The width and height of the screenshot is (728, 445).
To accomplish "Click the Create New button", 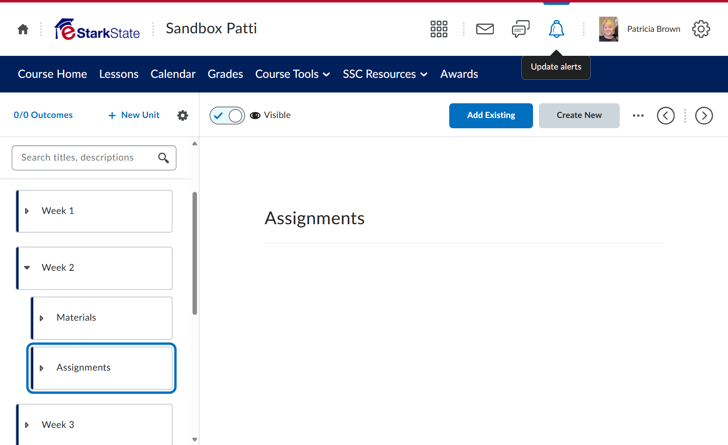I will click(579, 116).
